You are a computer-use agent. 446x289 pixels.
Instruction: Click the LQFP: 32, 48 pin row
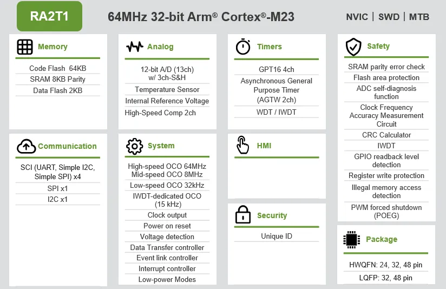[386, 278]
